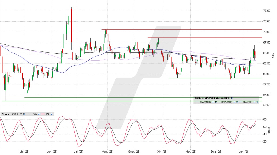The image size is (277, 155).
Task: Click the globe icon next to Stoch (10, 6, 6)
Action: pyautogui.click(x=24, y=114)
